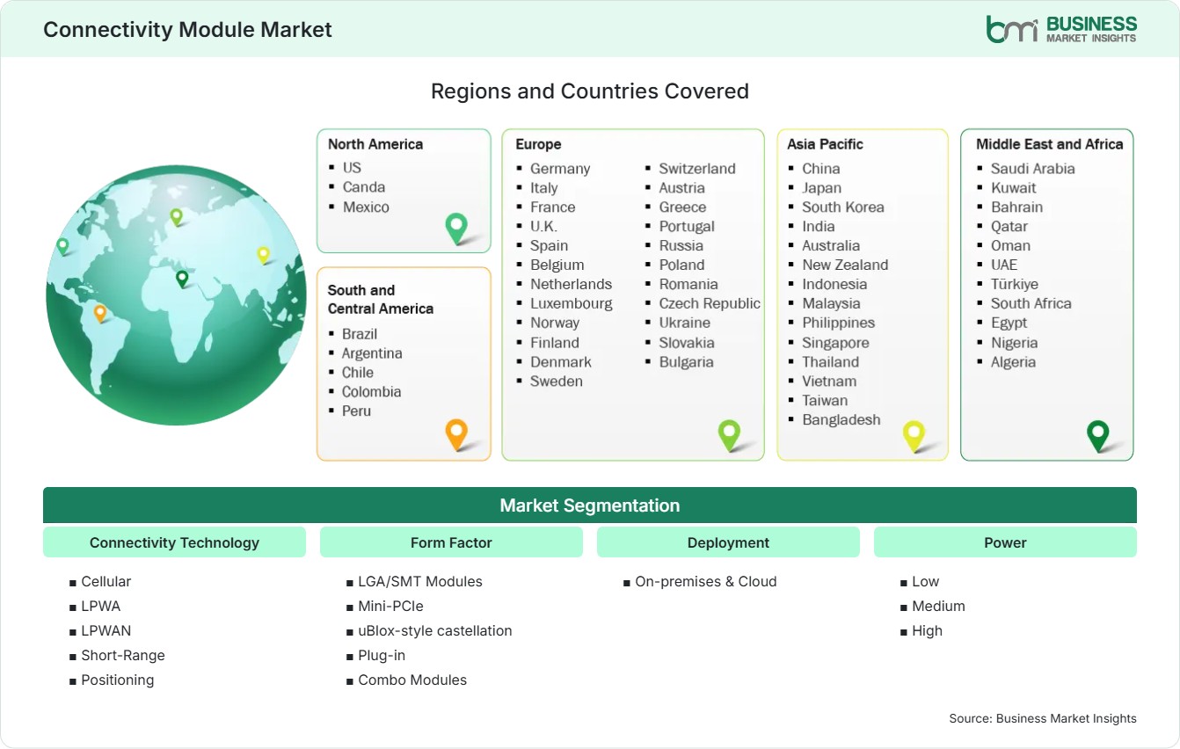1180x749 pixels.
Task: Select the Connectivity Technology segment header
Action: [x=174, y=542]
